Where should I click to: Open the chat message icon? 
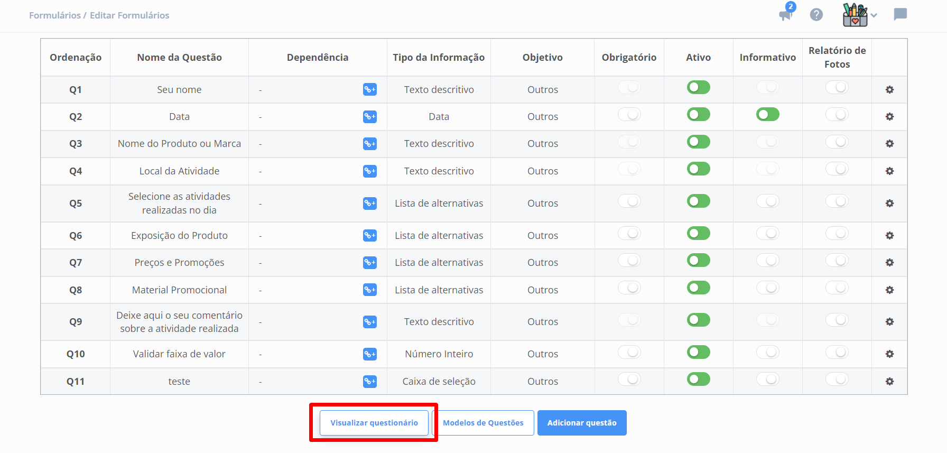(x=900, y=14)
